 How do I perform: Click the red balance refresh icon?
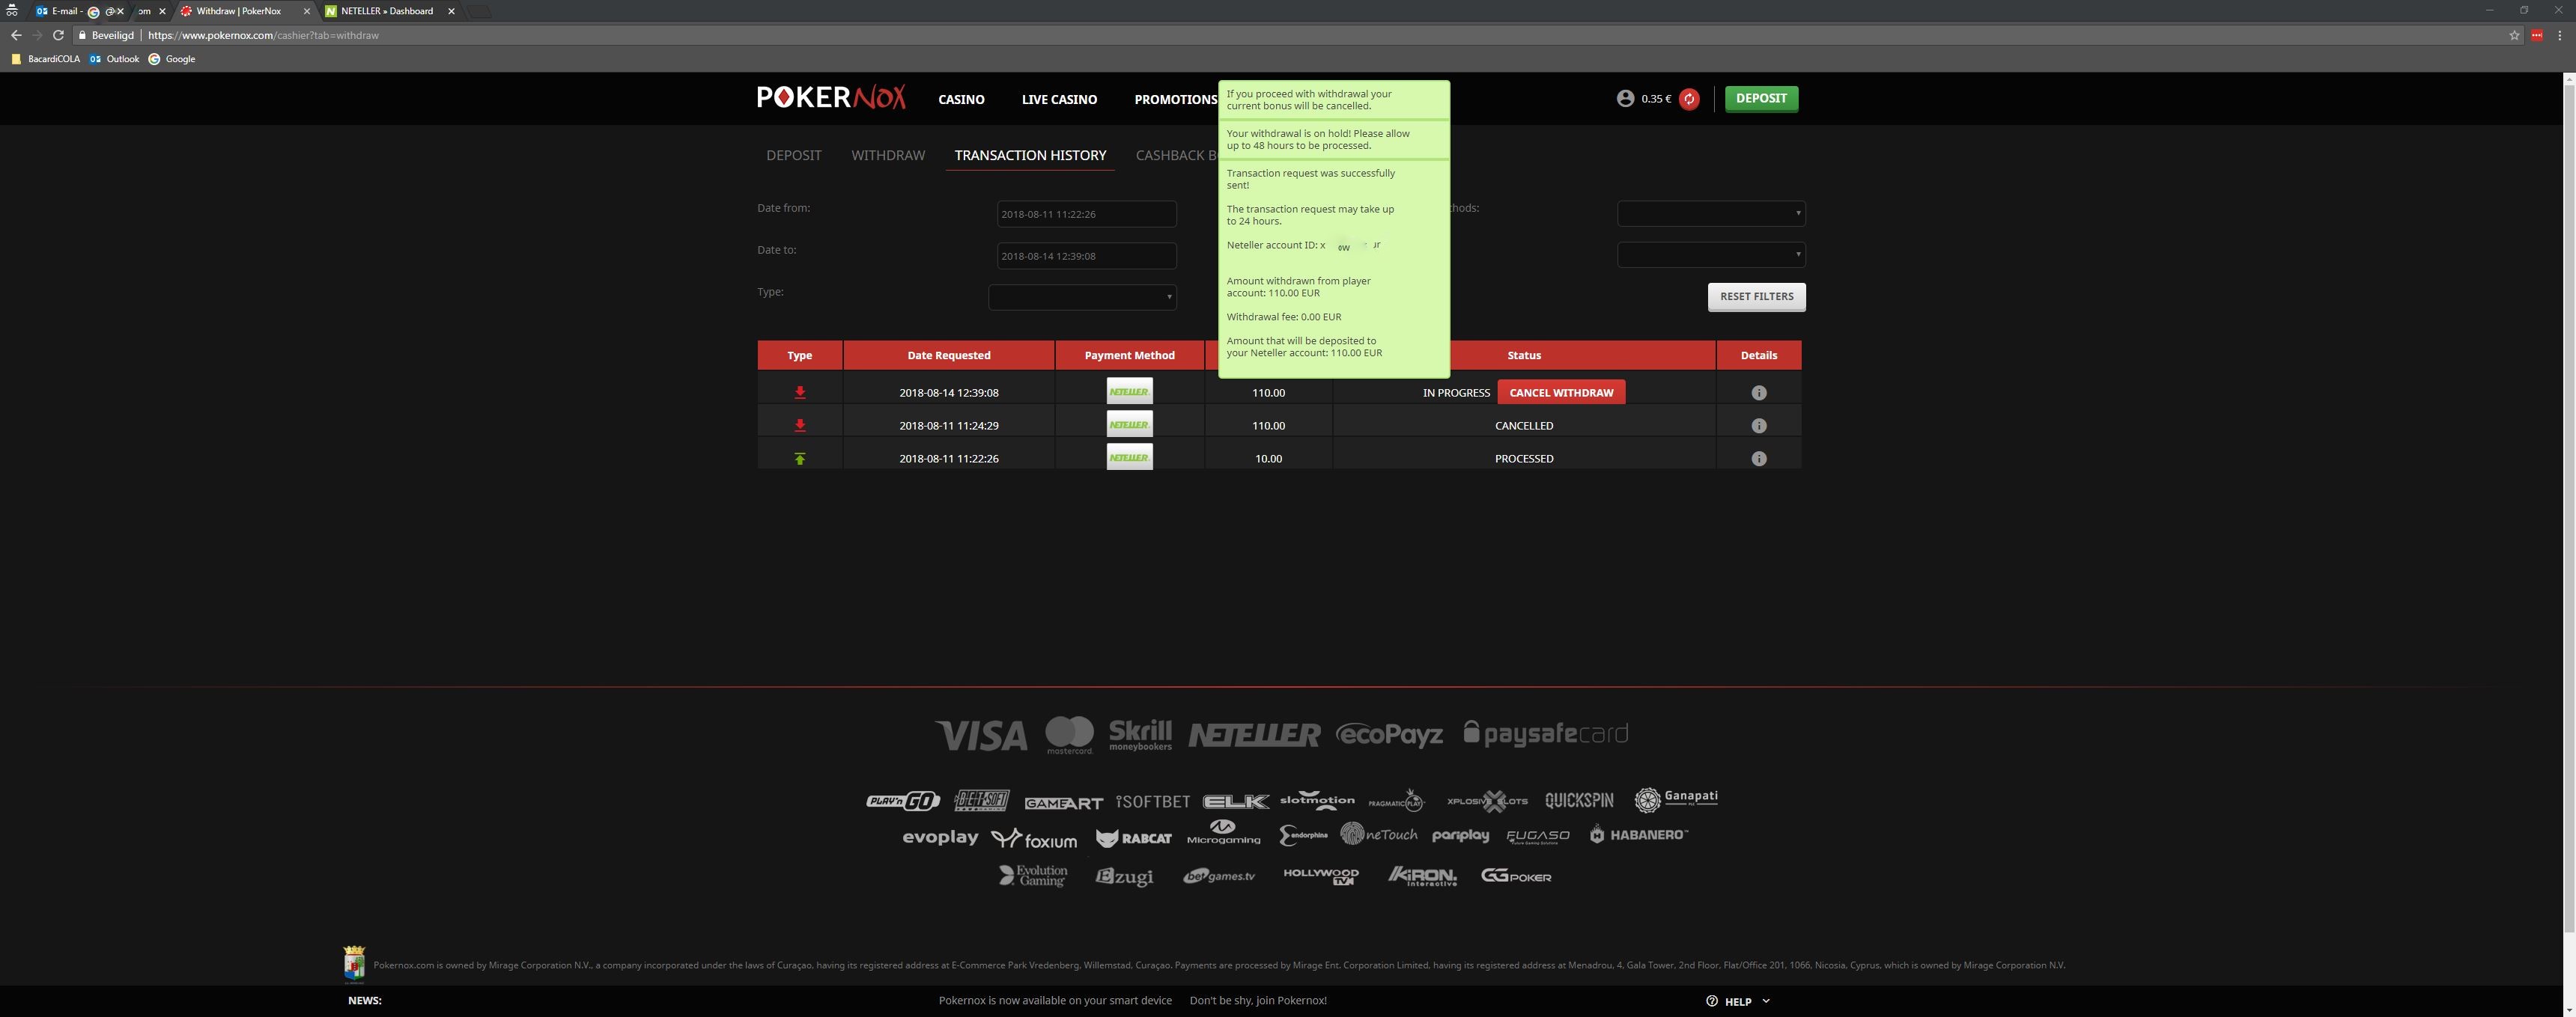pos(1689,98)
